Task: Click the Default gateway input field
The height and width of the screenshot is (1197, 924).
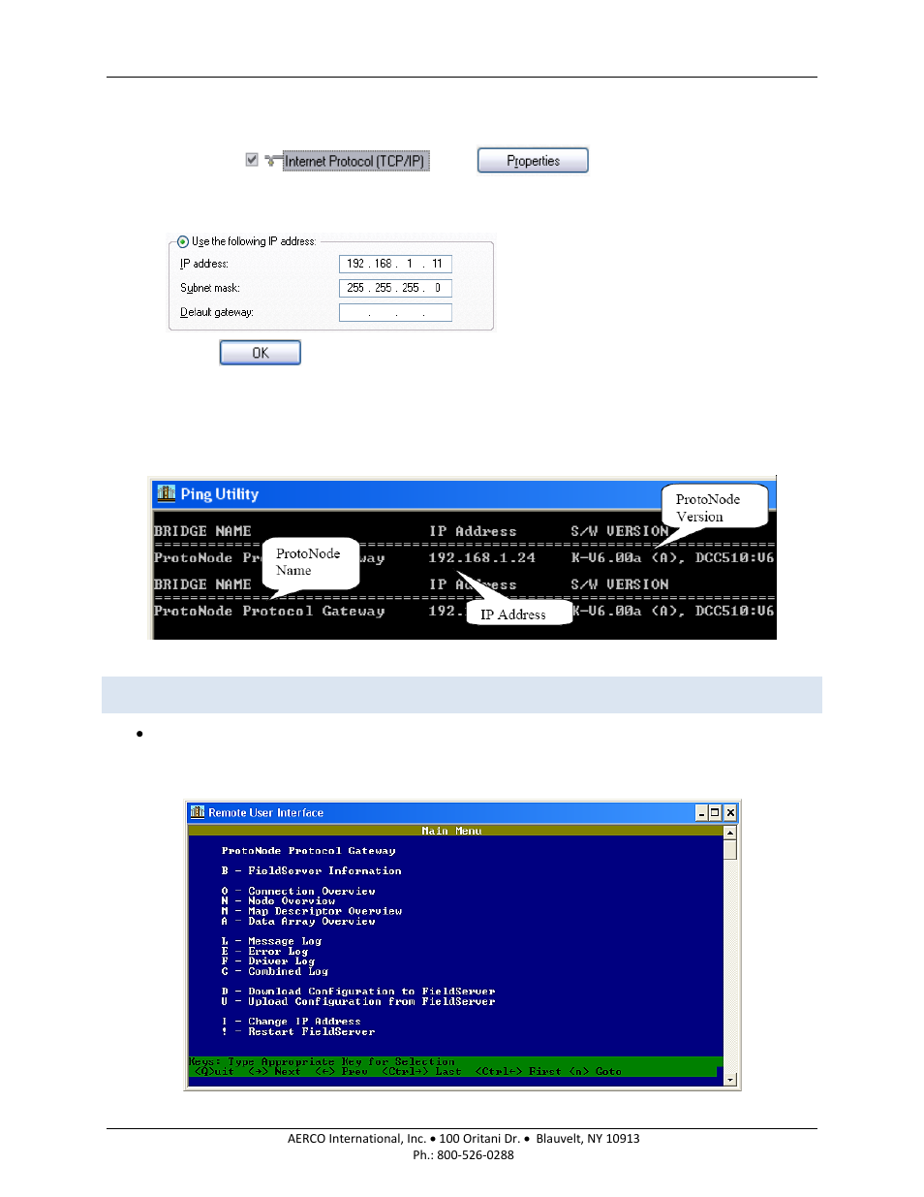Action: [x=395, y=312]
